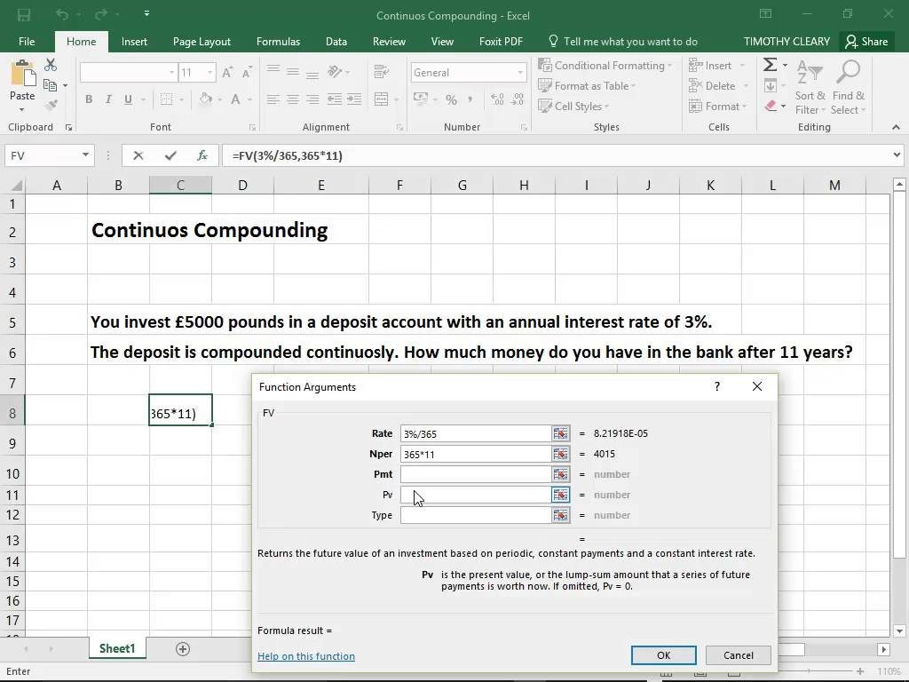
Task: Open the Name Box dropdown showing FV
Action: (x=85, y=155)
